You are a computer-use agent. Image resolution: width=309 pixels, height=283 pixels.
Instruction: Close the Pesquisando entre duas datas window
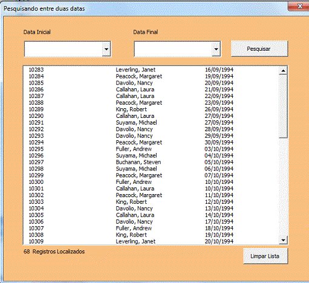coord(299,6)
